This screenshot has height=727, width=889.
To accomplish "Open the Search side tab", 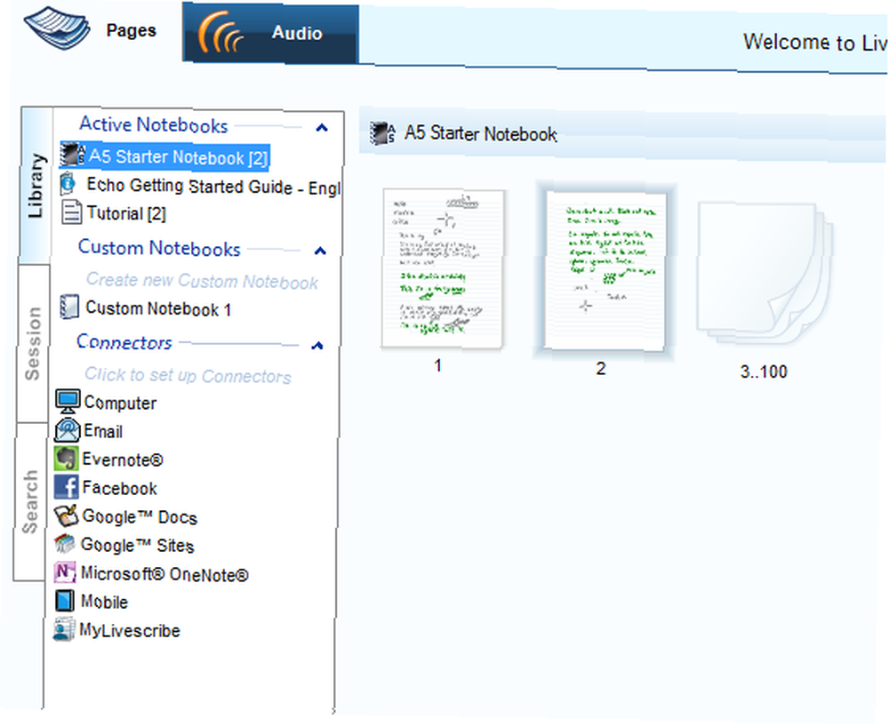I will (30, 501).
